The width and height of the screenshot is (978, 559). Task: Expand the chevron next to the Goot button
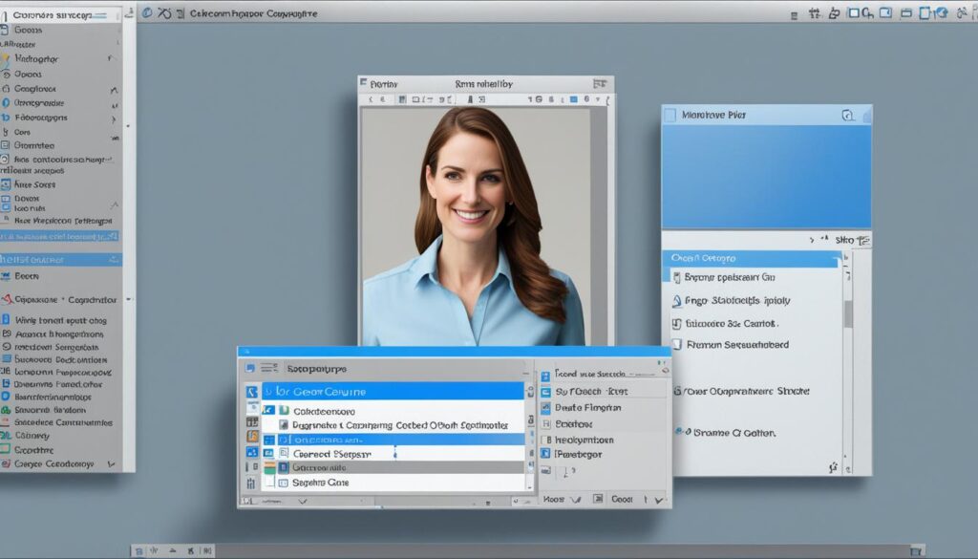[x=657, y=498]
